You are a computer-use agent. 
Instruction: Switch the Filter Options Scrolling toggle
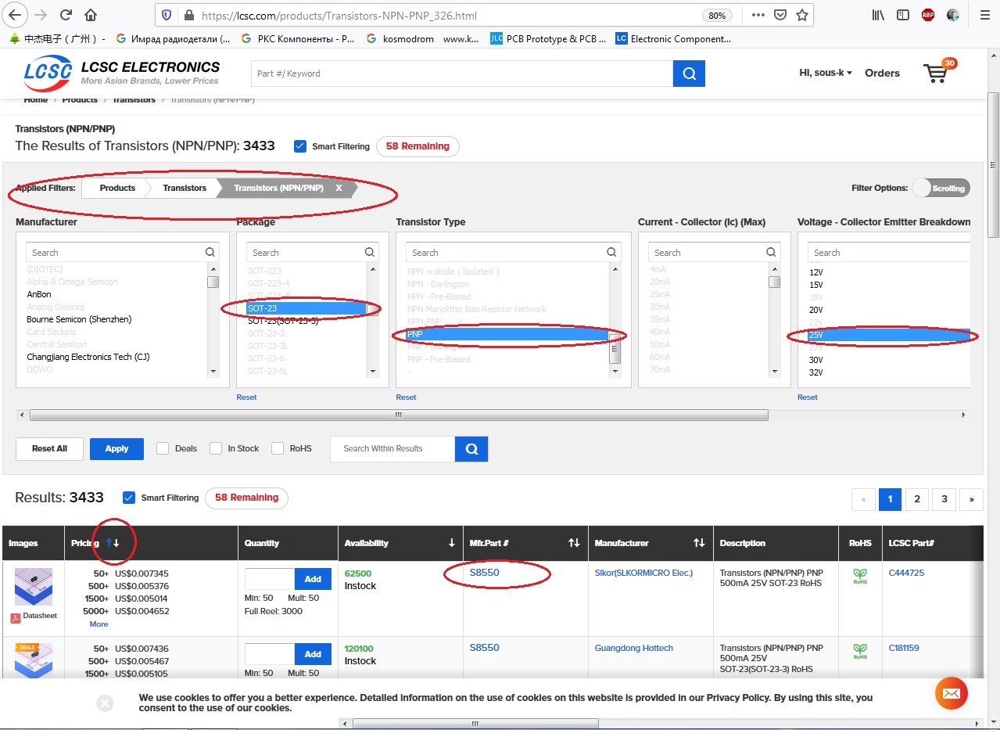(941, 188)
